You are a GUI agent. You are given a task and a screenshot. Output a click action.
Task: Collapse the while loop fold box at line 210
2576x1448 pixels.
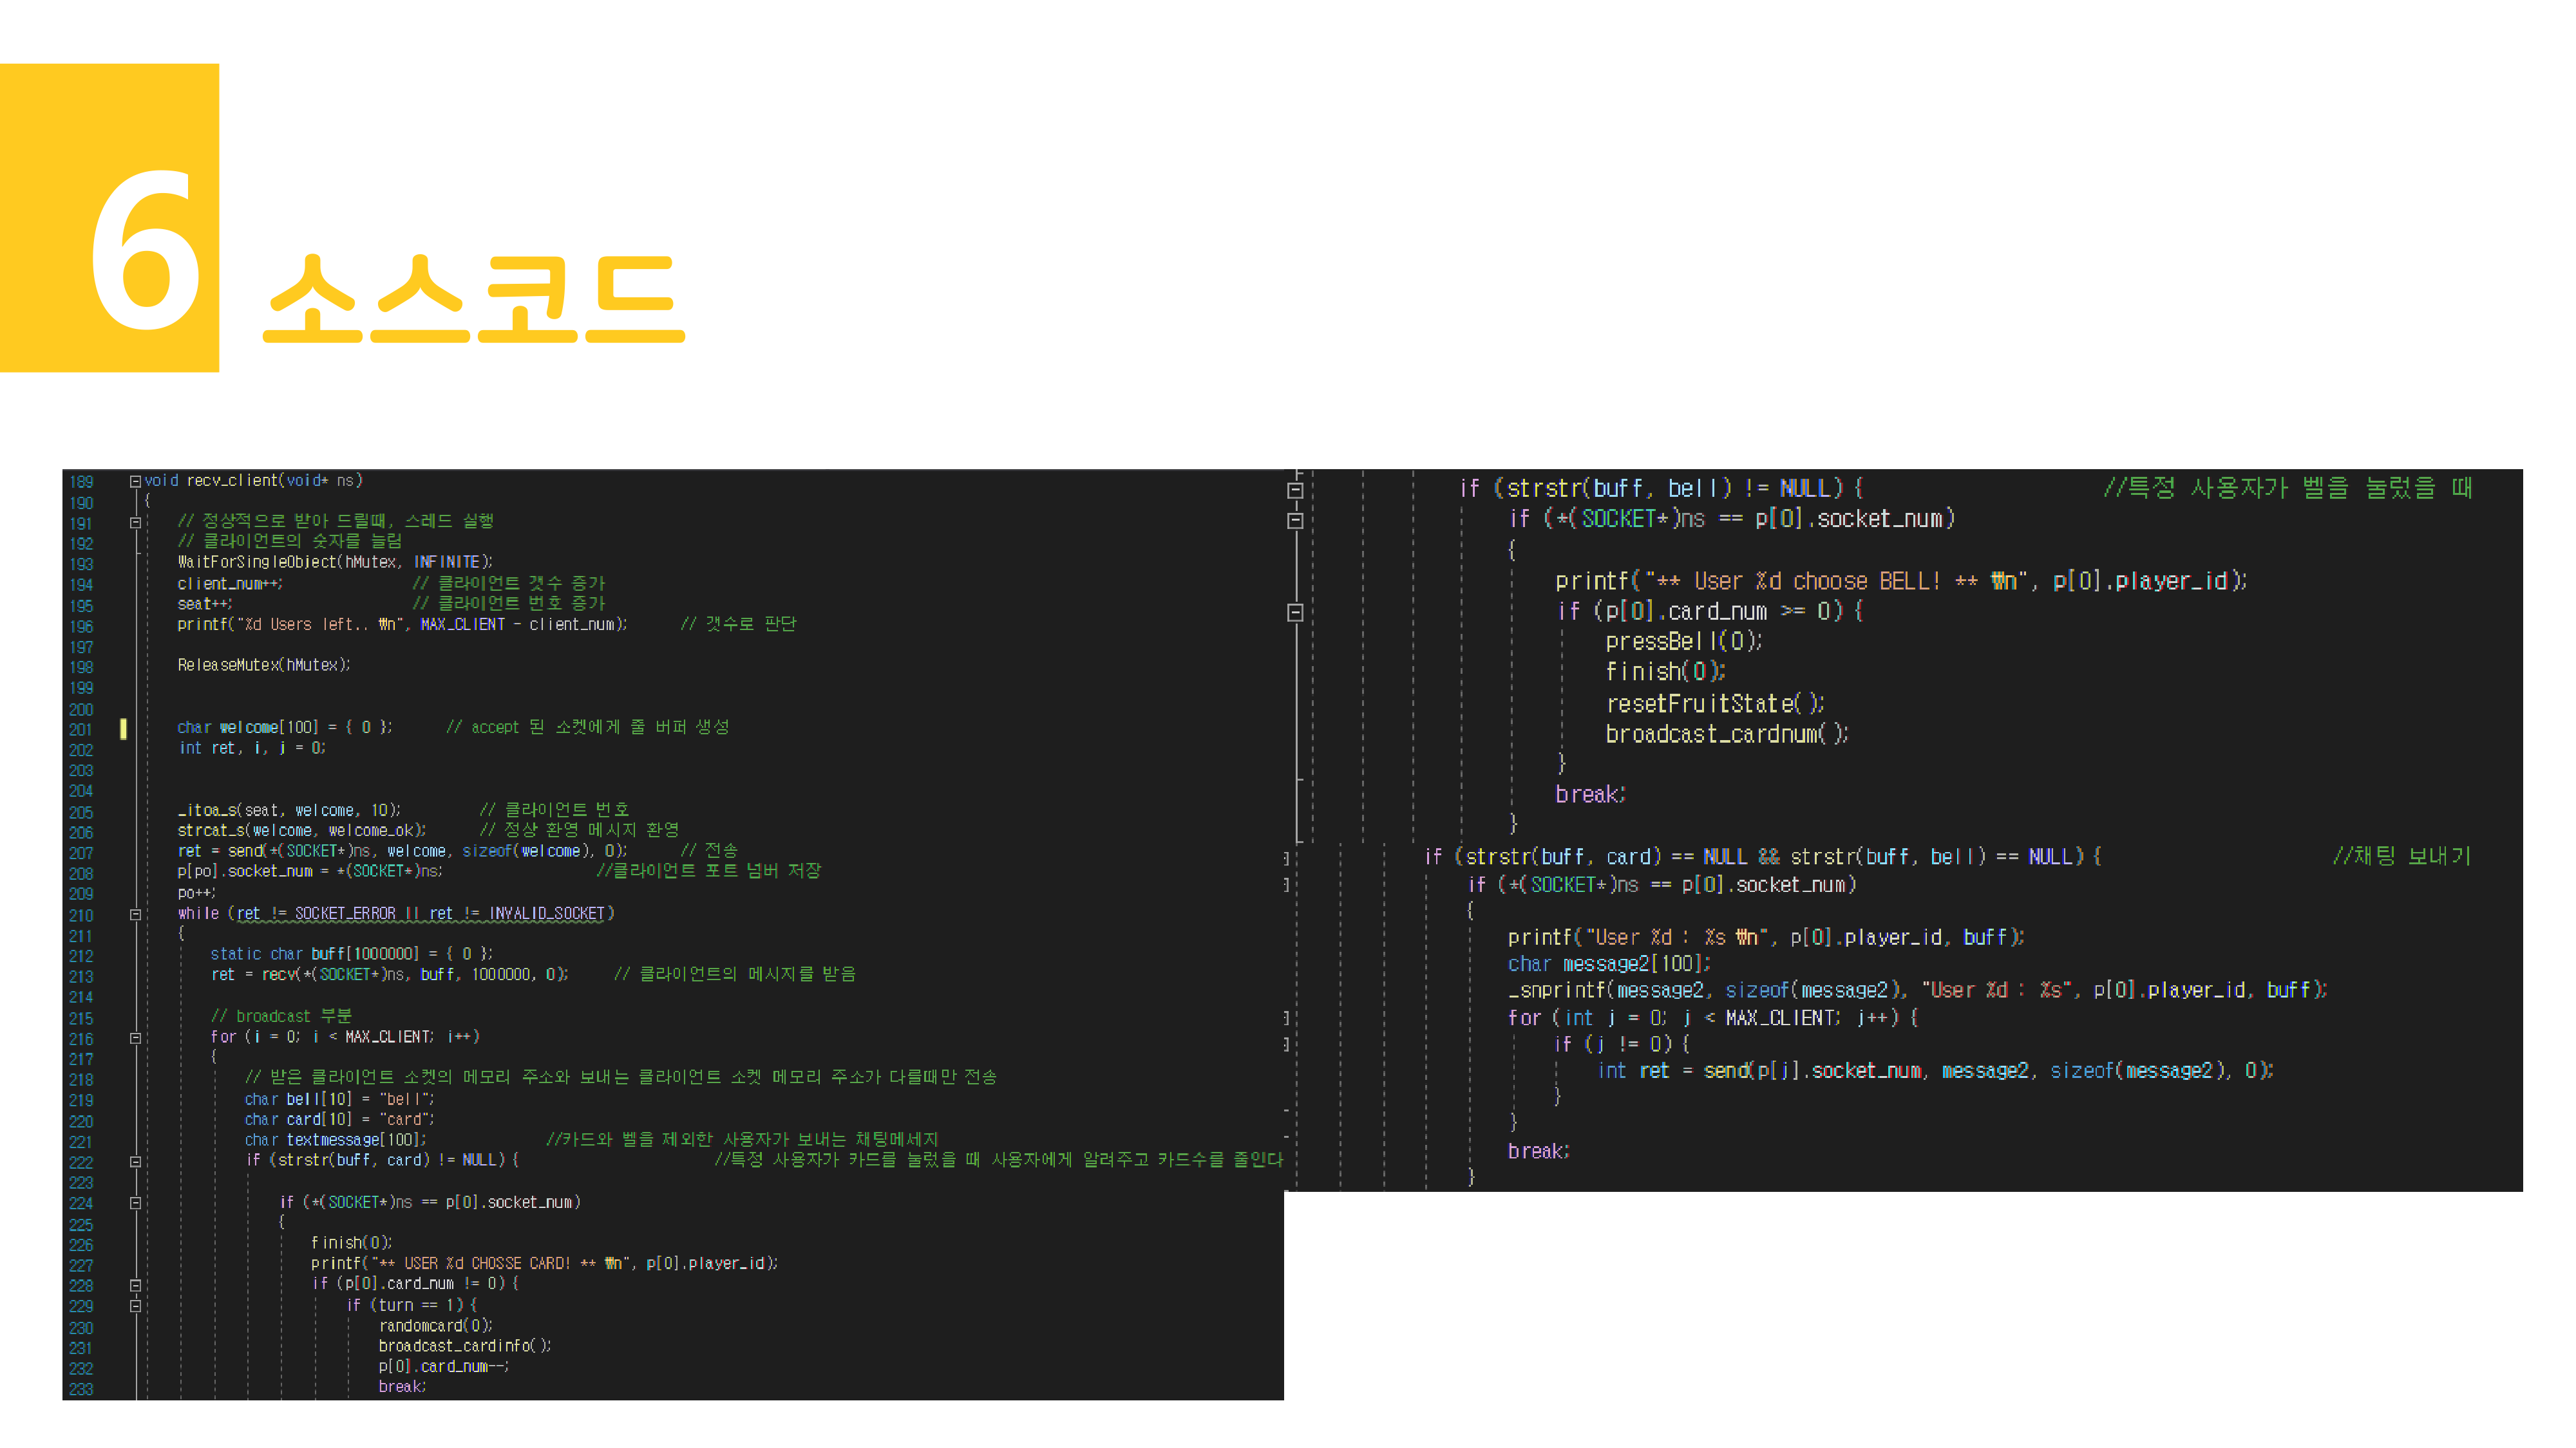[x=135, y=913]
